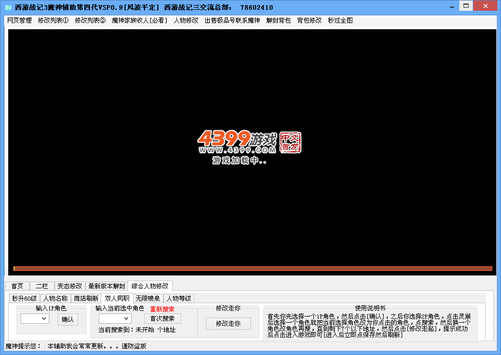Switch to the 最新版本解封 tab

point(106,286)
